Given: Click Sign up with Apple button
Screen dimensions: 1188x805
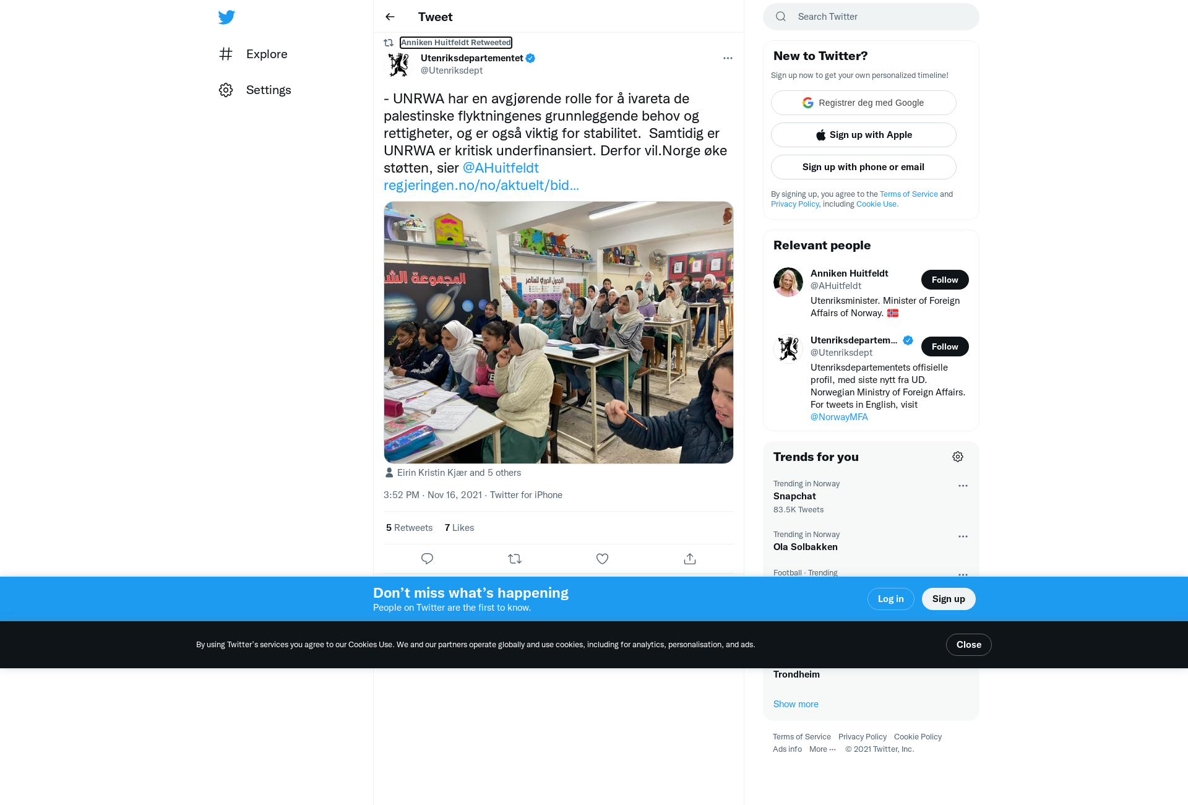Looking at the screenshot, I should click(864, 135).
